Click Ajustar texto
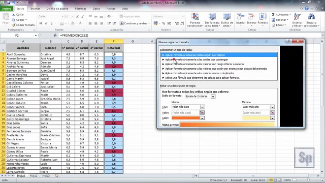Viewport: 325px width, 183px height. pos(130,16)
